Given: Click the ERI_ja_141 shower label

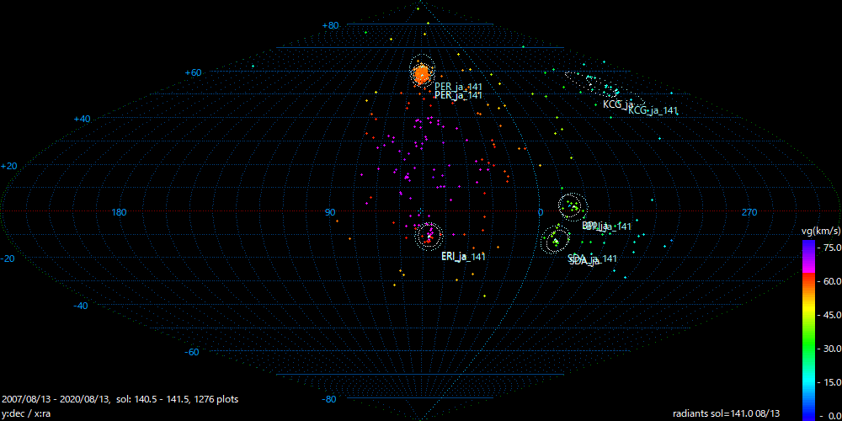Looking at the screenshot, I should click(463, 257).
